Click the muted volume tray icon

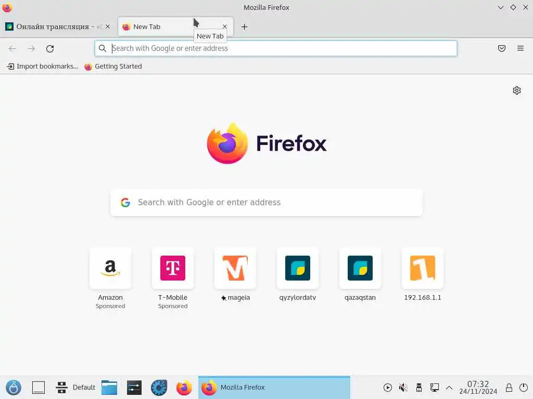tap(403, 388)
